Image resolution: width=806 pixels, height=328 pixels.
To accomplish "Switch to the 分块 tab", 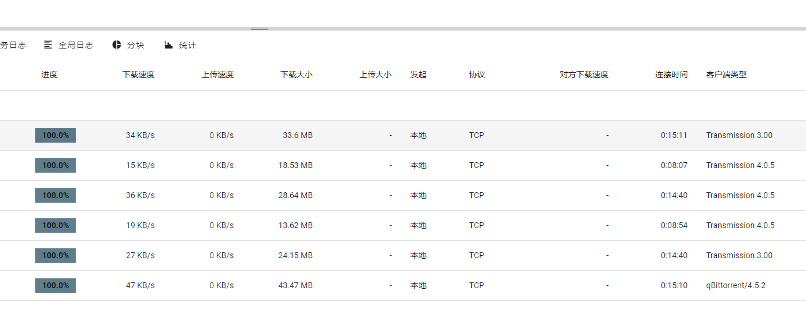I will [128, 45].
